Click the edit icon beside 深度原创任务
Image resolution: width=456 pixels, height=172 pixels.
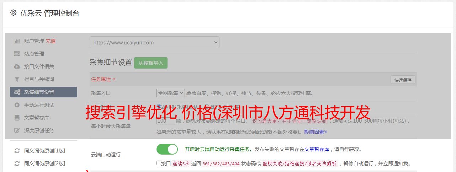pyautogui.click(x=17, y=130)
